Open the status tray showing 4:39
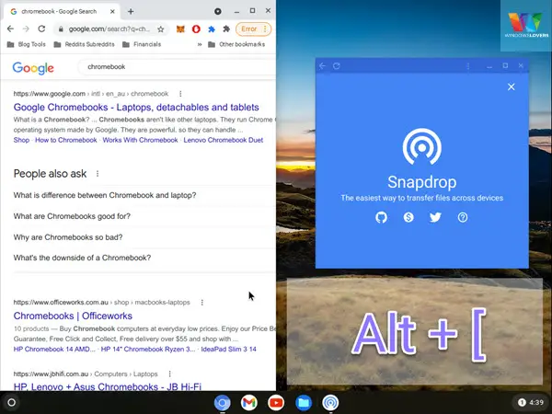 [x=531, y=402]
